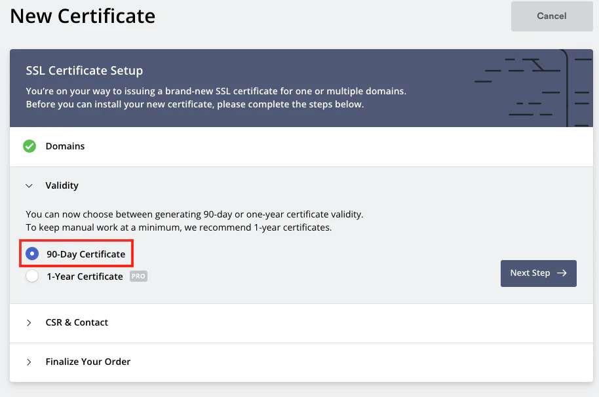Click the Next Step button
The height and width of the screenshot is (397, 599).
[538, 273]
